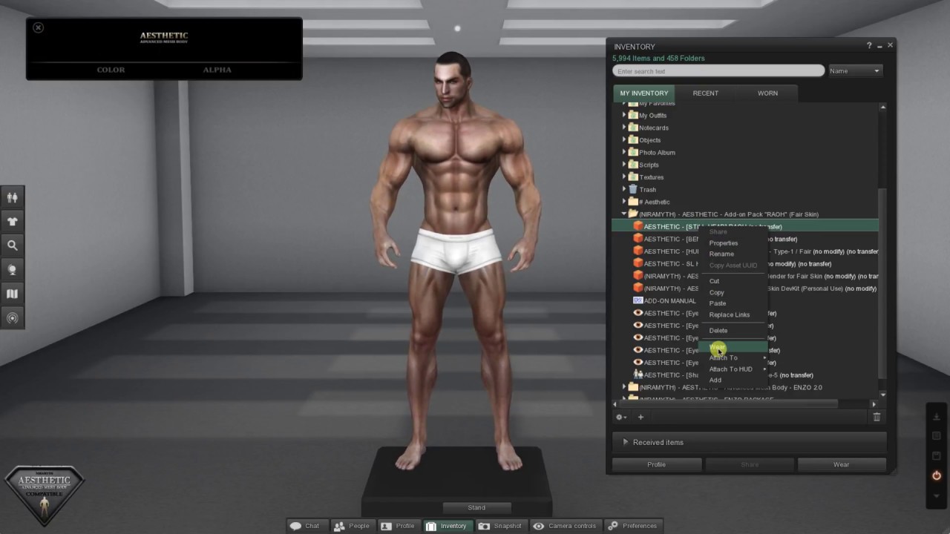Screen dimensions: 950x534
Task: Click the Stand button below the avatar
Action: [476, 507]
